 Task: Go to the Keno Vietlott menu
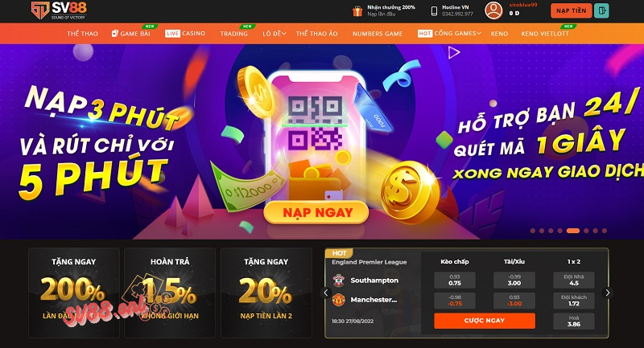545,34
